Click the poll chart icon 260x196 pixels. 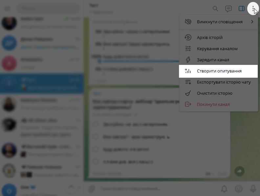(x=188, y=71)
